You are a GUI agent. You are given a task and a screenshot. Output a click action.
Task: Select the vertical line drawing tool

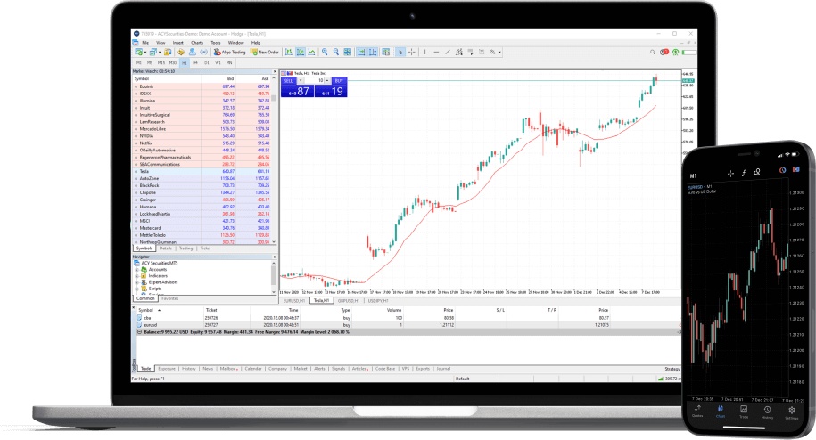click(425, 52)
